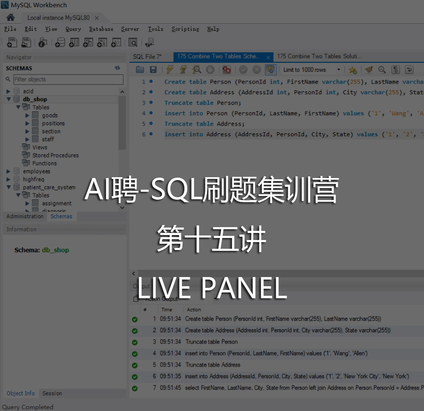Save the SQL script to file
This screenshot has width=424, height=411.
153,69
